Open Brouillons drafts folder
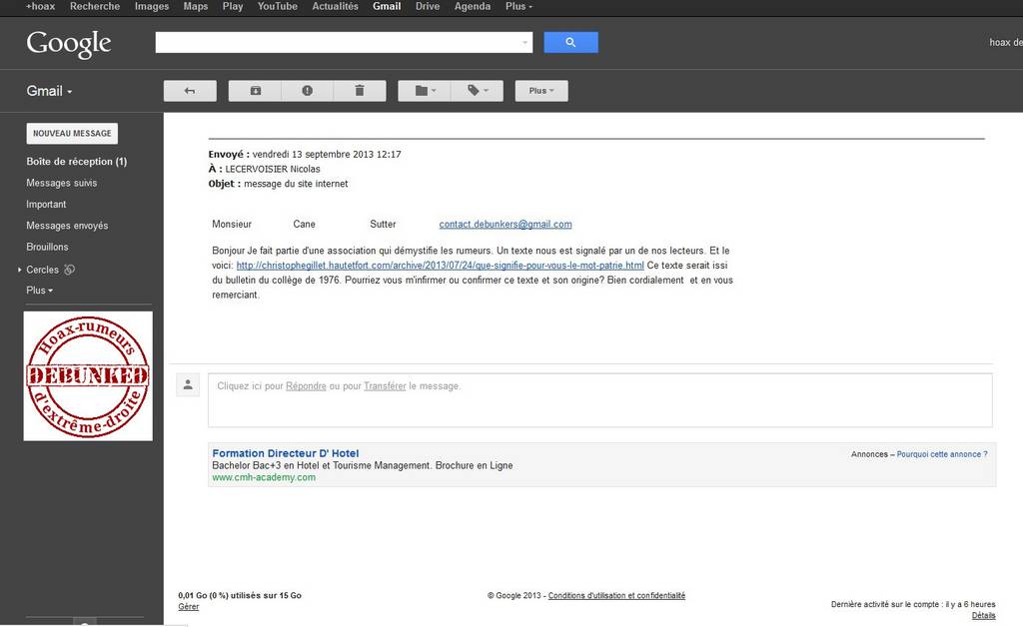 [x=47, y=247]
